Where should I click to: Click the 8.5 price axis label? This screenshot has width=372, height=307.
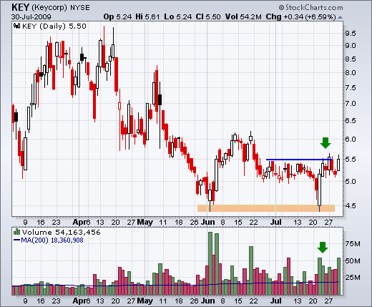click(x=351, y=59)
